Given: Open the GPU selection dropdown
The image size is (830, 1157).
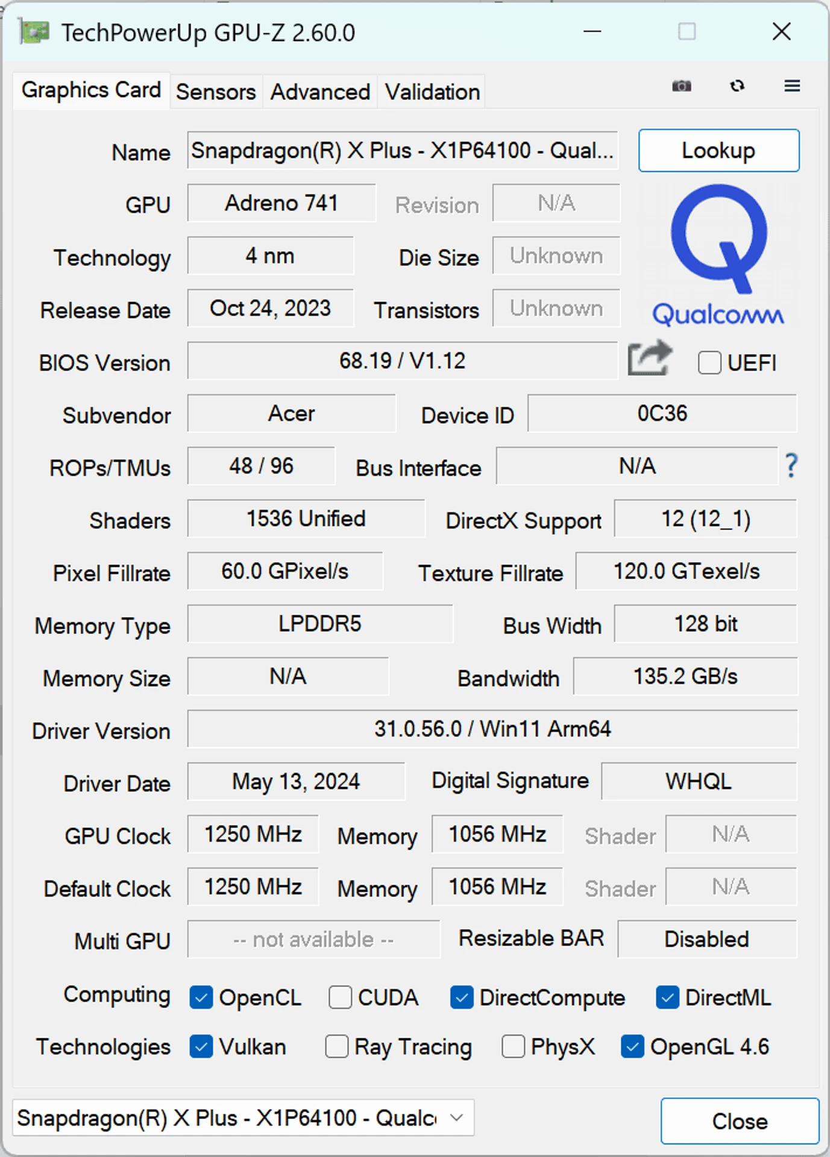Looking at the screenshot, I should tap(243, 1118).
